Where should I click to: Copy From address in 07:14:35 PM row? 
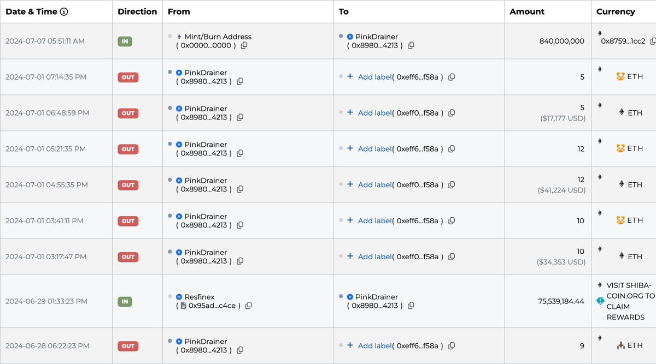tap(239, 81)
